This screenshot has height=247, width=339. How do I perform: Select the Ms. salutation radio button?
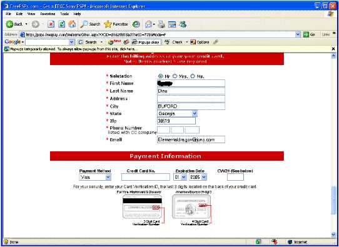point(193,76)
